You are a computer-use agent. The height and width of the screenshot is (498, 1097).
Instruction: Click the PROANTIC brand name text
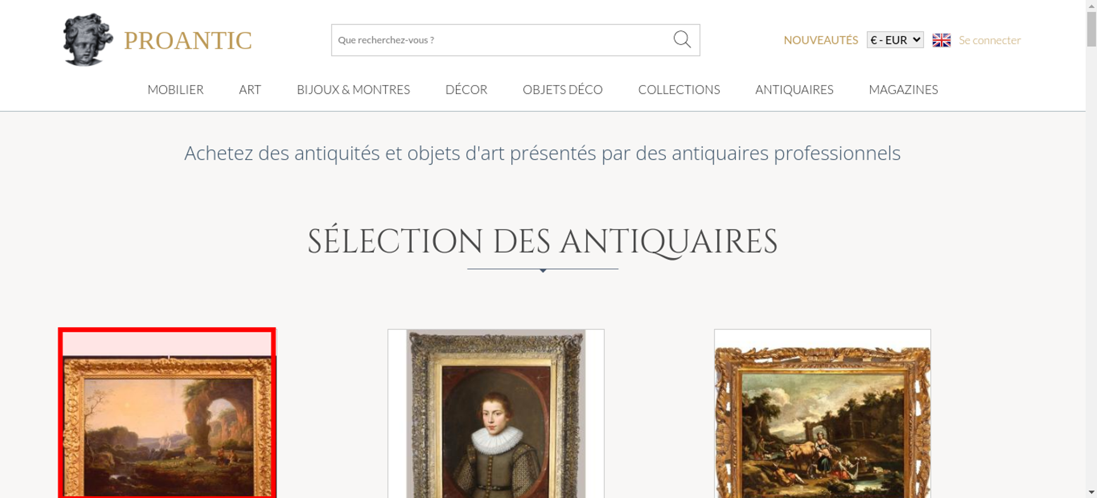(x=188, y=41)
